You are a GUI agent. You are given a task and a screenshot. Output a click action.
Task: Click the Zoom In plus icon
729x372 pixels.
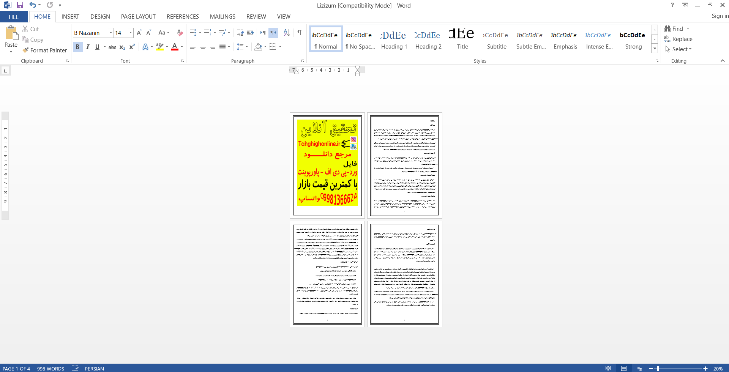[x=705, y=369]
